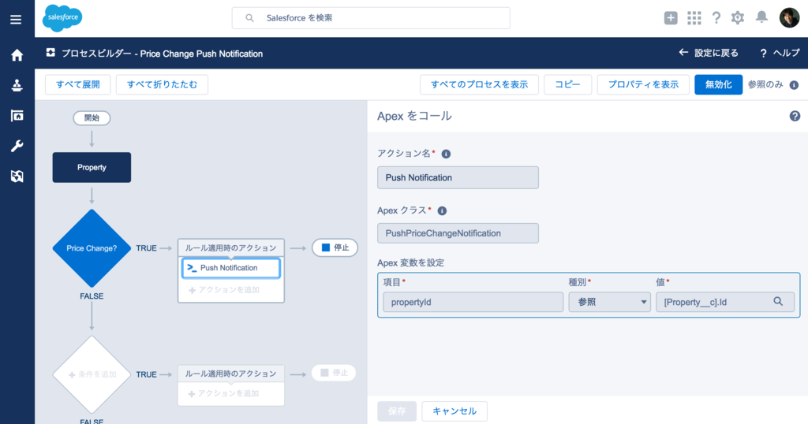
Task: Click the Apex クラス PushPriceChangeNotification field
Action: point(458,233)
